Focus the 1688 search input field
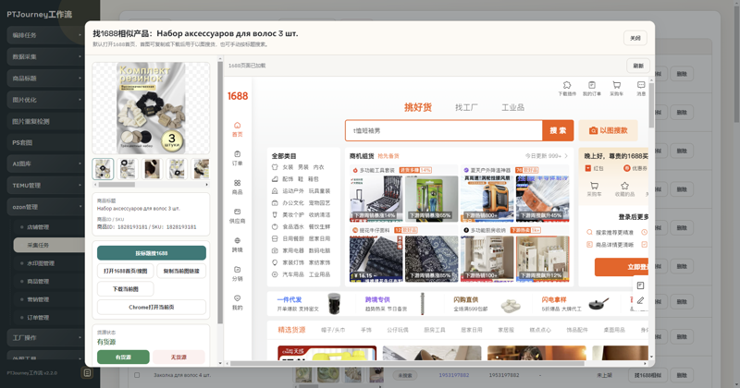Image resolution: width=740 pixels, height=388 pixels. [x=444, y=130]
